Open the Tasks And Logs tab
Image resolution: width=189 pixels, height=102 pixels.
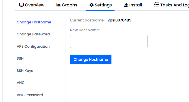click(171, 5)
